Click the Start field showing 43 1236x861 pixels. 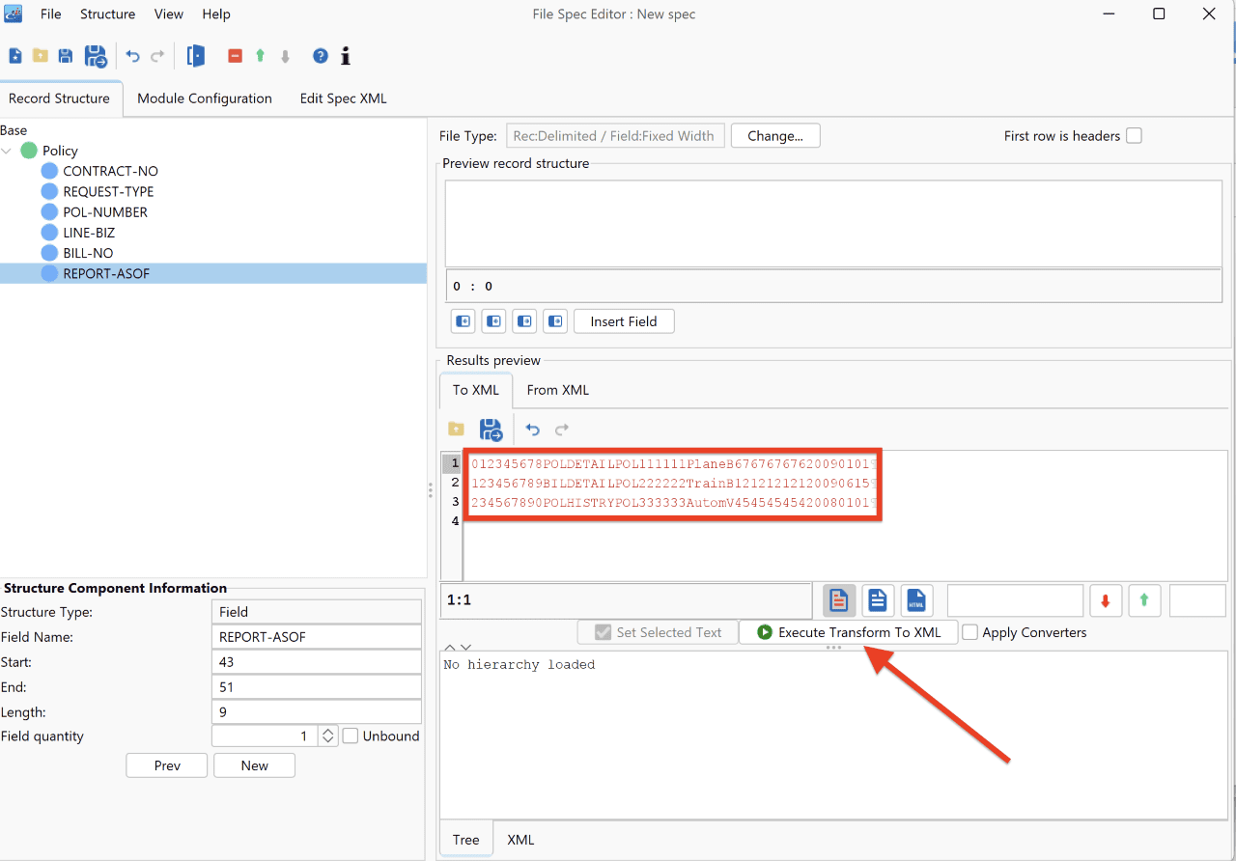point(317,662)
